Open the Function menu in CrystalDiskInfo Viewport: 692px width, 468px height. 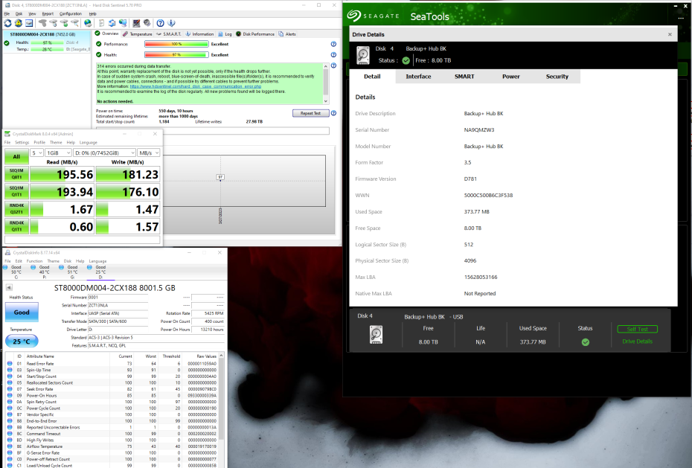34,261
